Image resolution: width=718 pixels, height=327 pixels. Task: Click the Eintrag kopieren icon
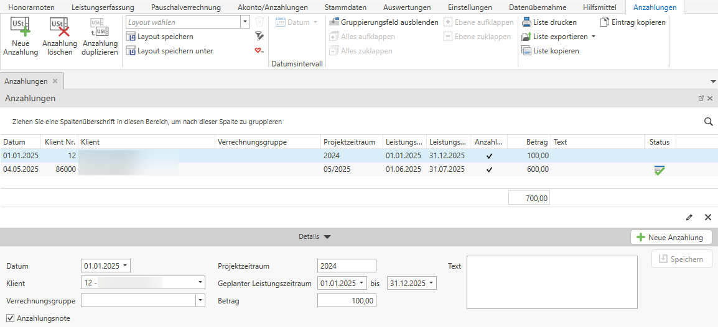tap(605, 22)
